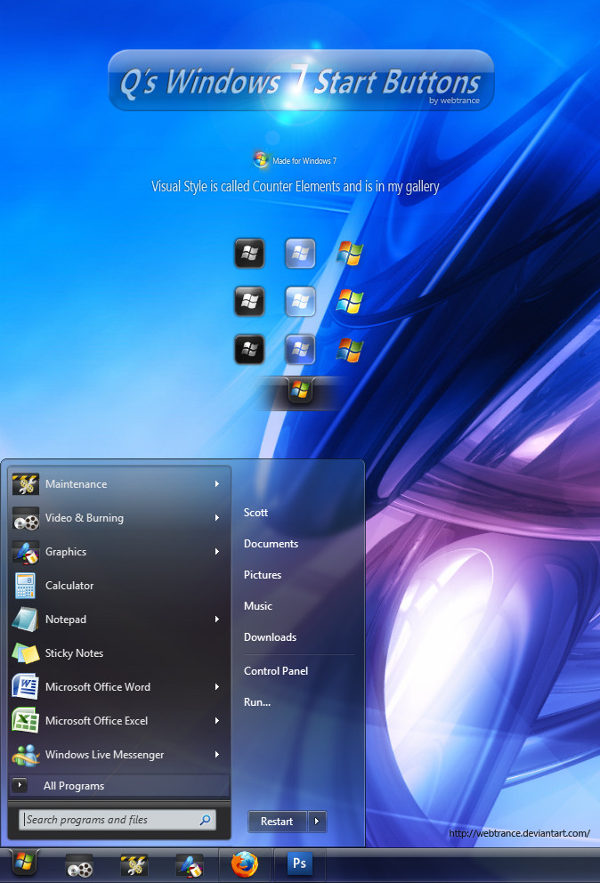Expand the Video & Burning submenu arrow
Screen dimensions: 600x883
[217, 517]
